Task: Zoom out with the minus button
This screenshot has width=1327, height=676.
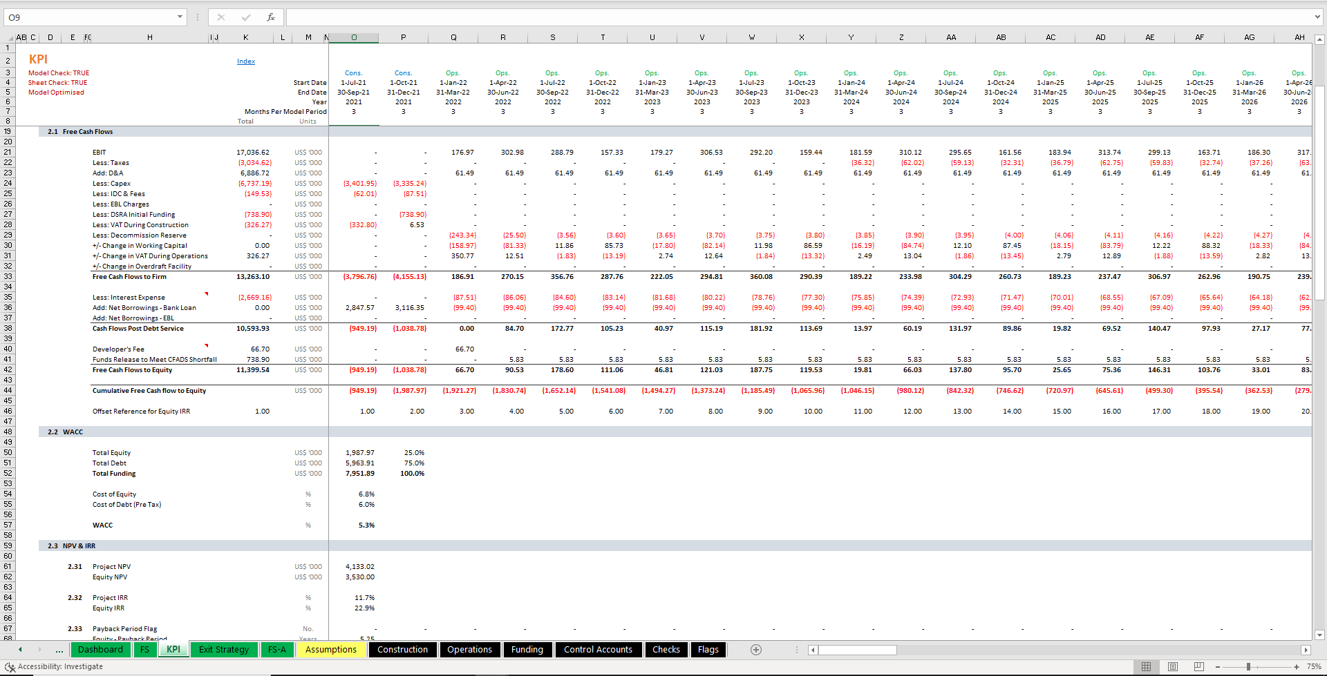Action: coord(1218,667)
